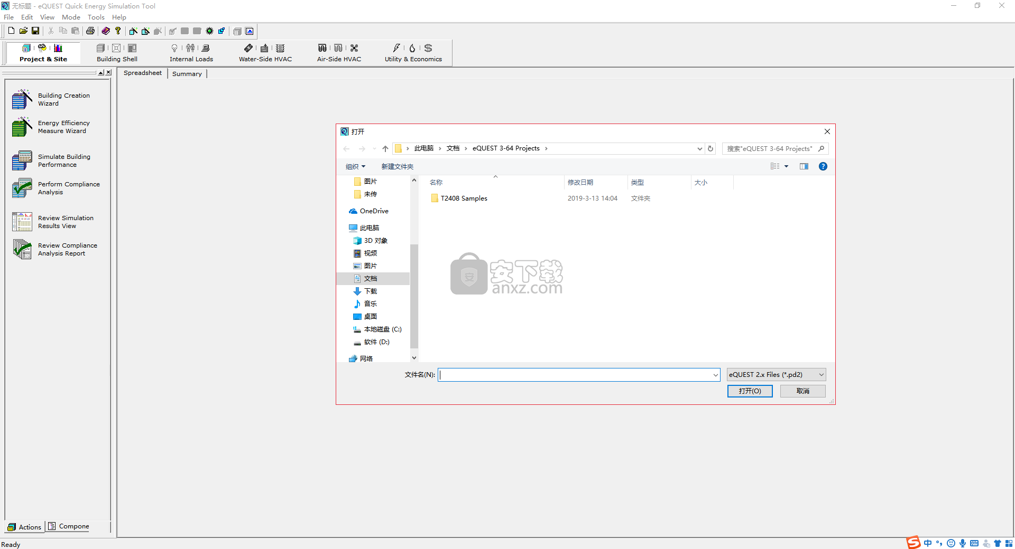Select the T2408 Samples folder
Image resolution: width=1015 pixels, height=549 pixels.
click(459, 198)
